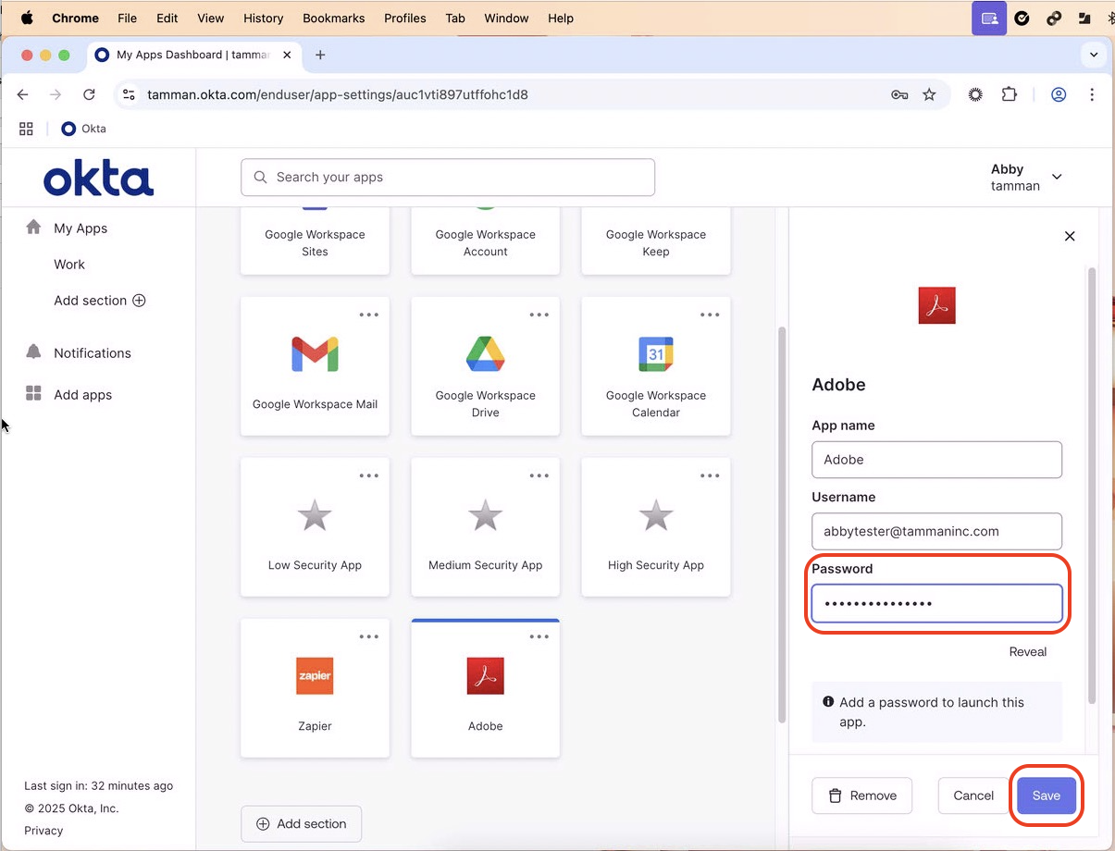Screen dimensions: 1115x851
Task: Select the My Apps Dashboard tab
Action: [x=194, y=55]
